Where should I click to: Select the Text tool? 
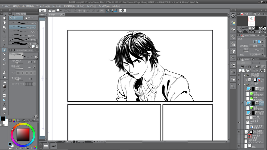pyautogui.click(x=4, y=105)
